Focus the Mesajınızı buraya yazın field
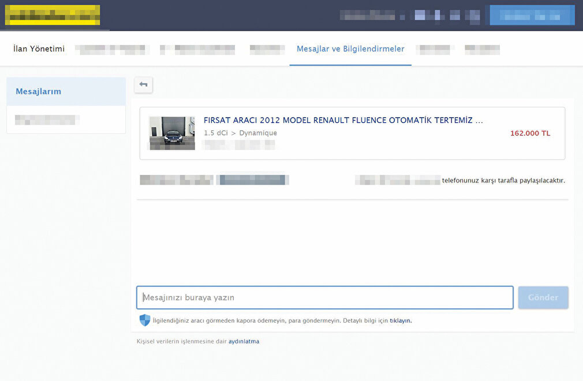583x381 pixels. (324, 298)
